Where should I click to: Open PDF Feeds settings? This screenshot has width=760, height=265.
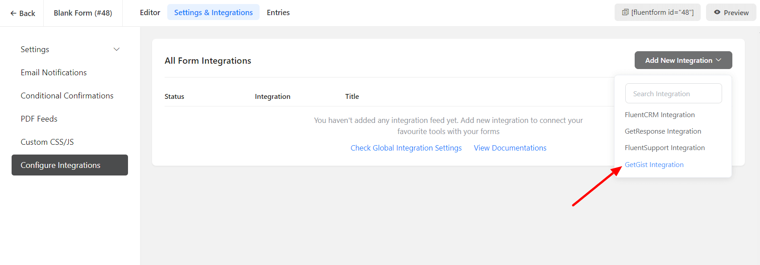39,119
